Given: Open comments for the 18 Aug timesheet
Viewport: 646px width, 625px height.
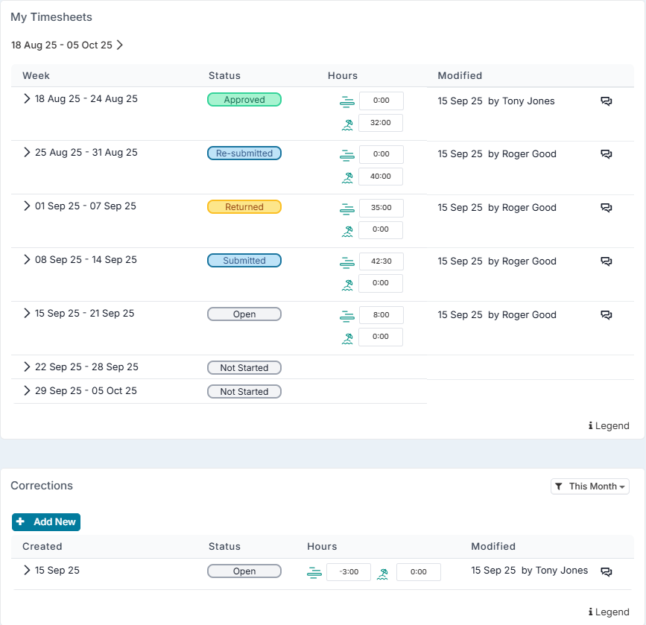Looking at the screenshot, I should [606, 101].
